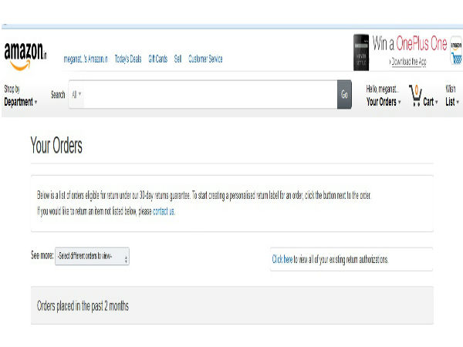Open Gift Cards page
The width and height of the screenshot is (463, 347).
click(157, 59)
